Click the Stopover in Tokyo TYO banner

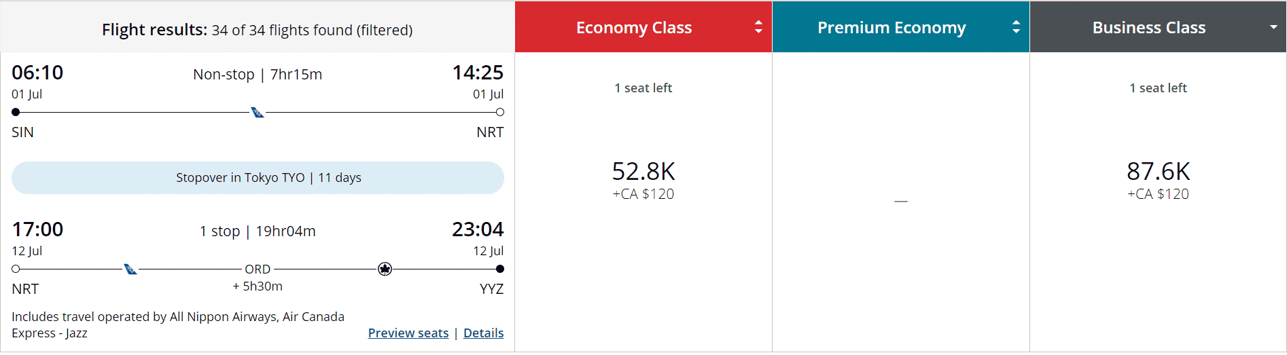pyautogui.click(x=258, y=178)
